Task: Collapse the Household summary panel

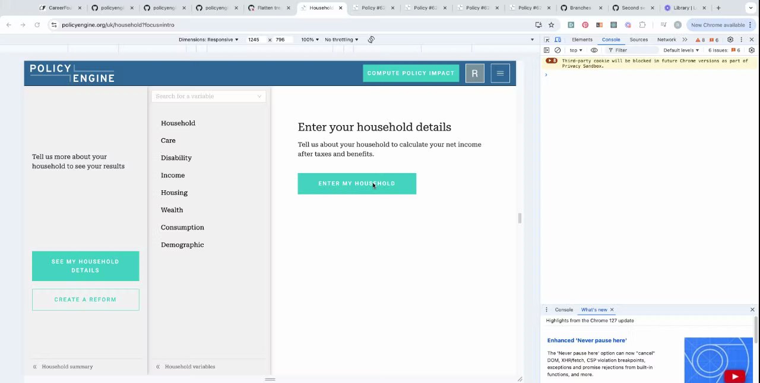Action: click(x=62, y=366)
